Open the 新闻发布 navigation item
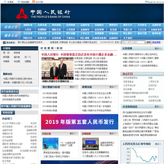The image size is (164, 164). tap(28, 25)
